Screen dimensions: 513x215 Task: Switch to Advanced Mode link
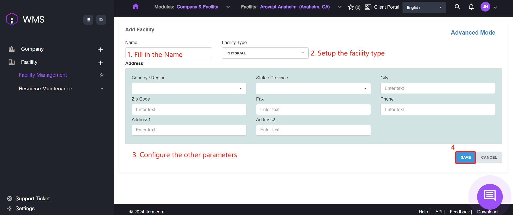pyautogui.click(x=473, y=32)
